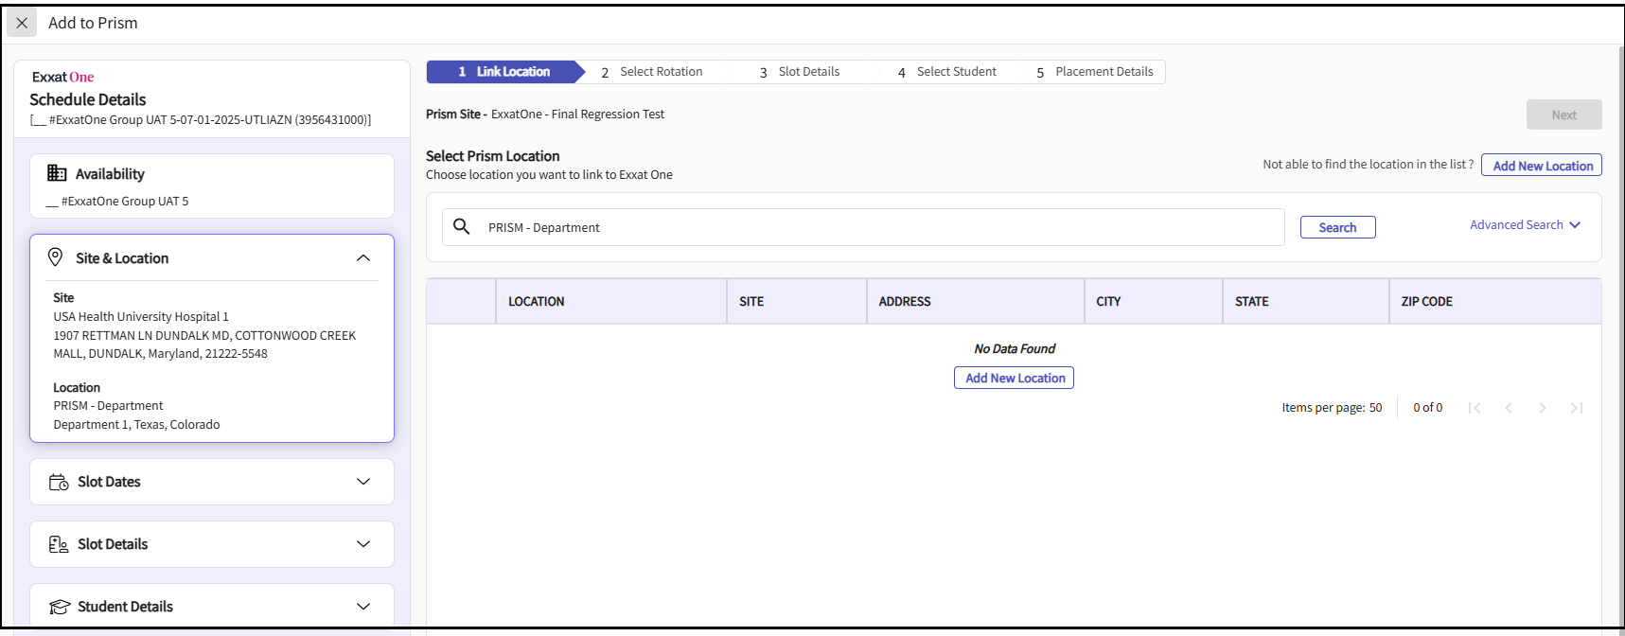Expand the Slot Dates section
The height and width of the screenshot is (636, 1625).
(x=363, y=482)
